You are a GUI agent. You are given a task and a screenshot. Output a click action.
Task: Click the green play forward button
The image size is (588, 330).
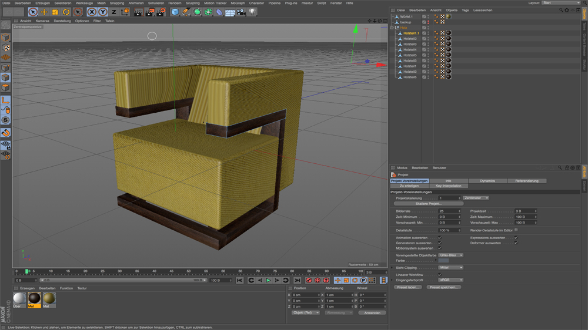[x=268, y=281]
